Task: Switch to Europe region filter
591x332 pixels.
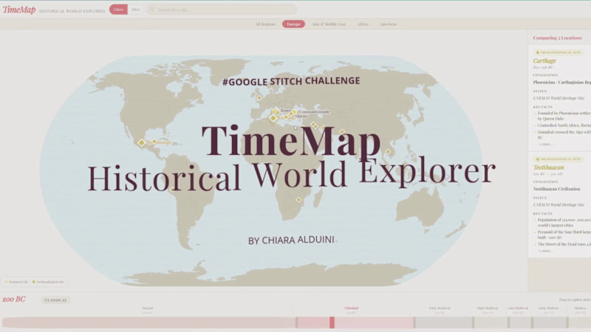Action: click(x=293, y=24)
